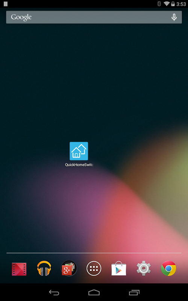This screenshot has height=301, width=188.
Task: Tap the 3:53 clock
Action: [x=181, y=4]
